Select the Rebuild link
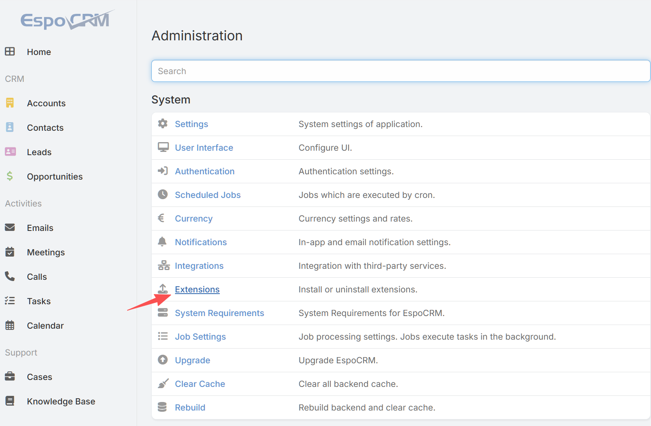Screen dimensions: 651x426 click(190, 407)
